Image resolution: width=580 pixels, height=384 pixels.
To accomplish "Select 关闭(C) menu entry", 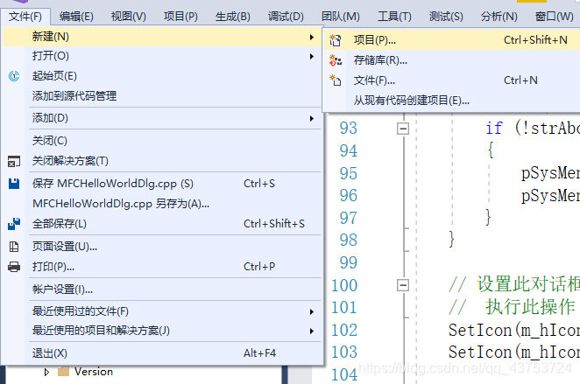I will point(162,141).
